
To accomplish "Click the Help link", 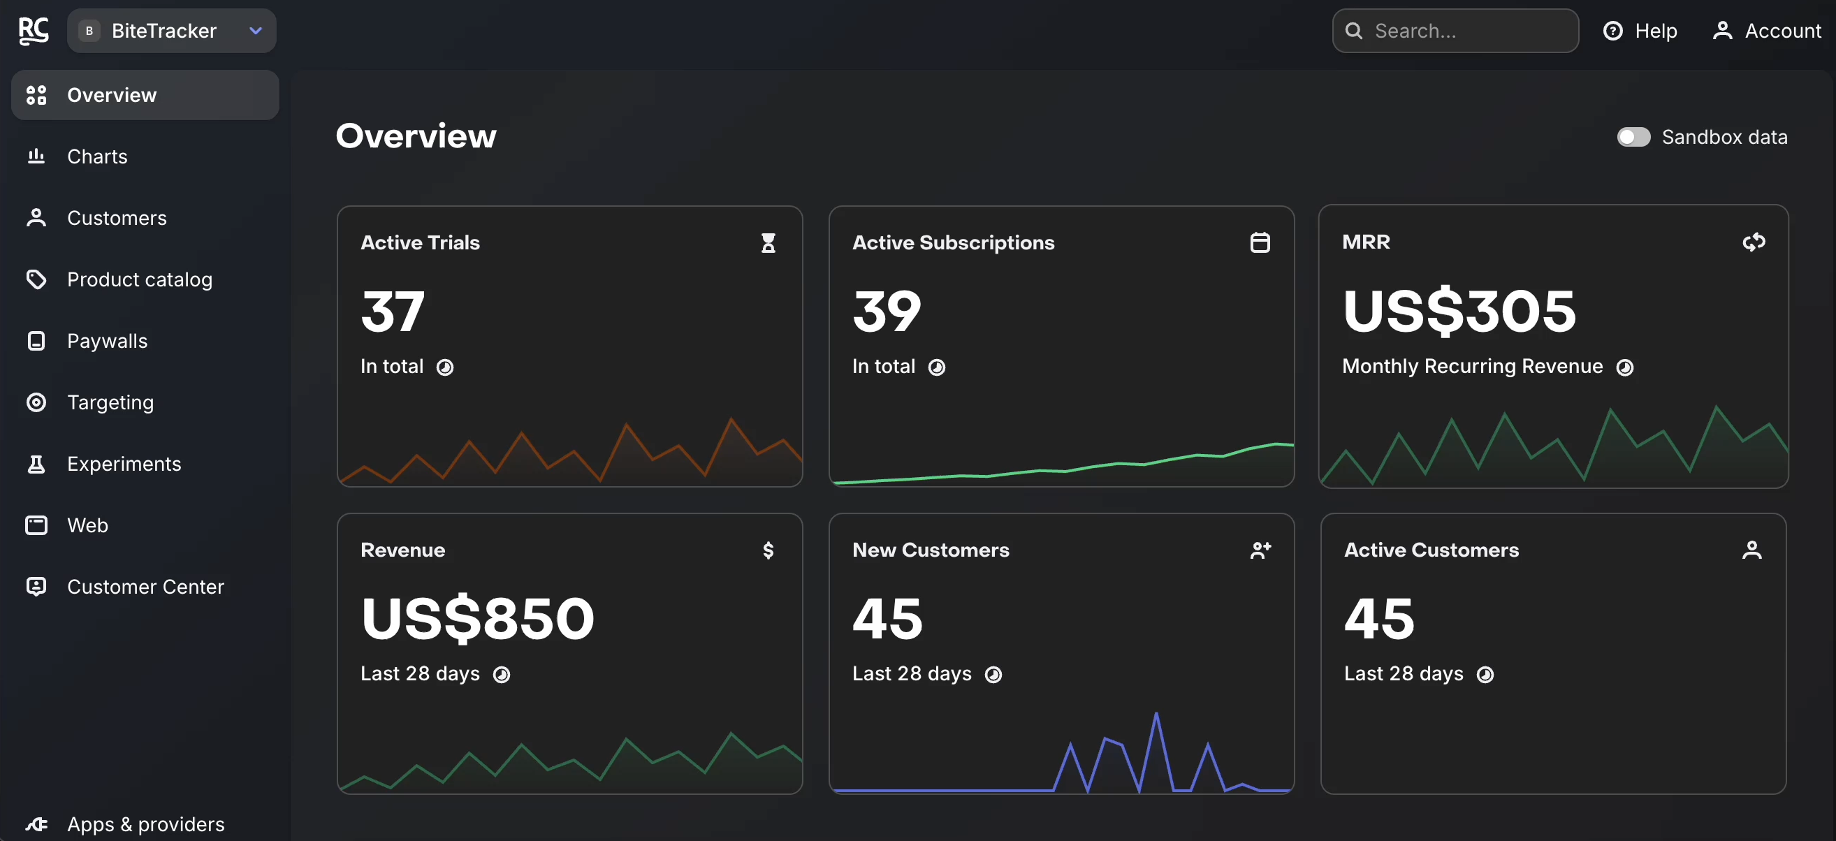I will click(x=1640, y=31).
